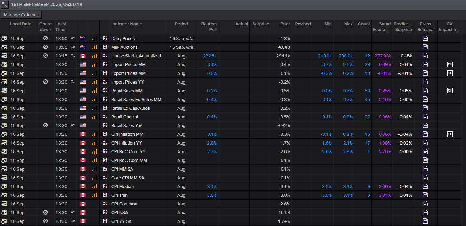
Task: Sort by Indicator Name column header
Action: [127, 24]
